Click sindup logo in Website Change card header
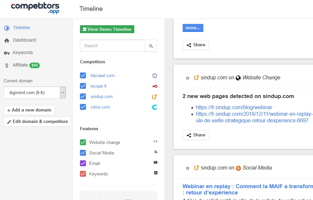 coord(196,77)
